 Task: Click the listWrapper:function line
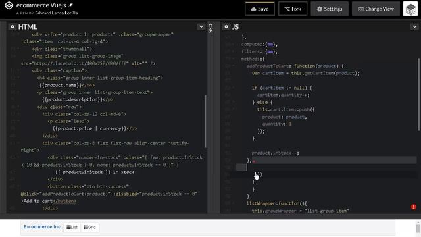pos(276,203)
